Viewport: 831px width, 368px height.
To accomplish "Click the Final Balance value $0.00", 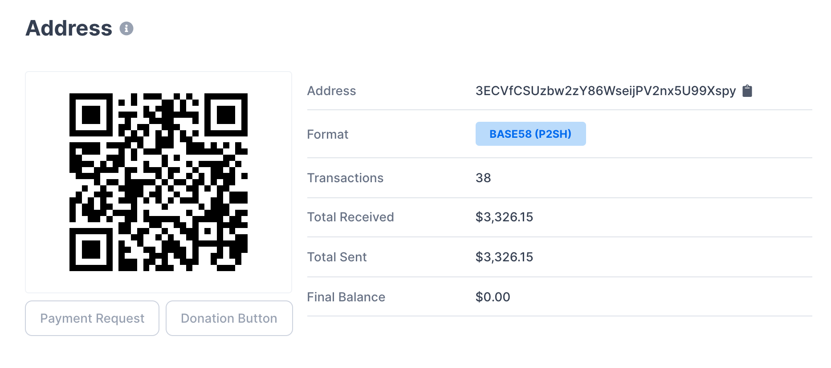I will point(493,297).
